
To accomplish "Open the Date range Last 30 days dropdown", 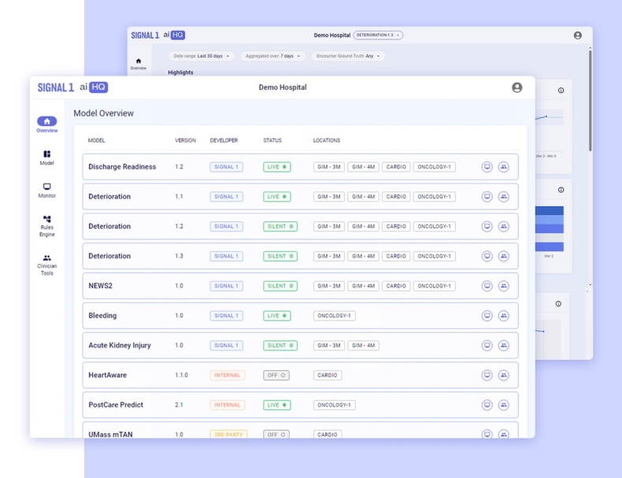I will [201, 56].
